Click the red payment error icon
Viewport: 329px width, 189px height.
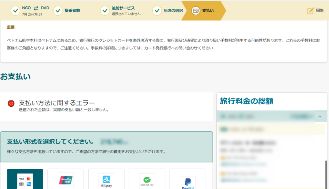click(11, 103)
